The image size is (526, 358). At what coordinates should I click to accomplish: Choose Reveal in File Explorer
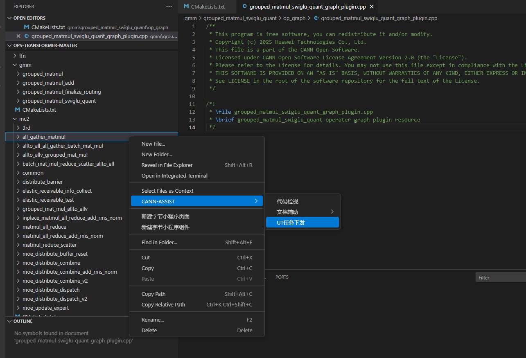click(x=167, y=165)
